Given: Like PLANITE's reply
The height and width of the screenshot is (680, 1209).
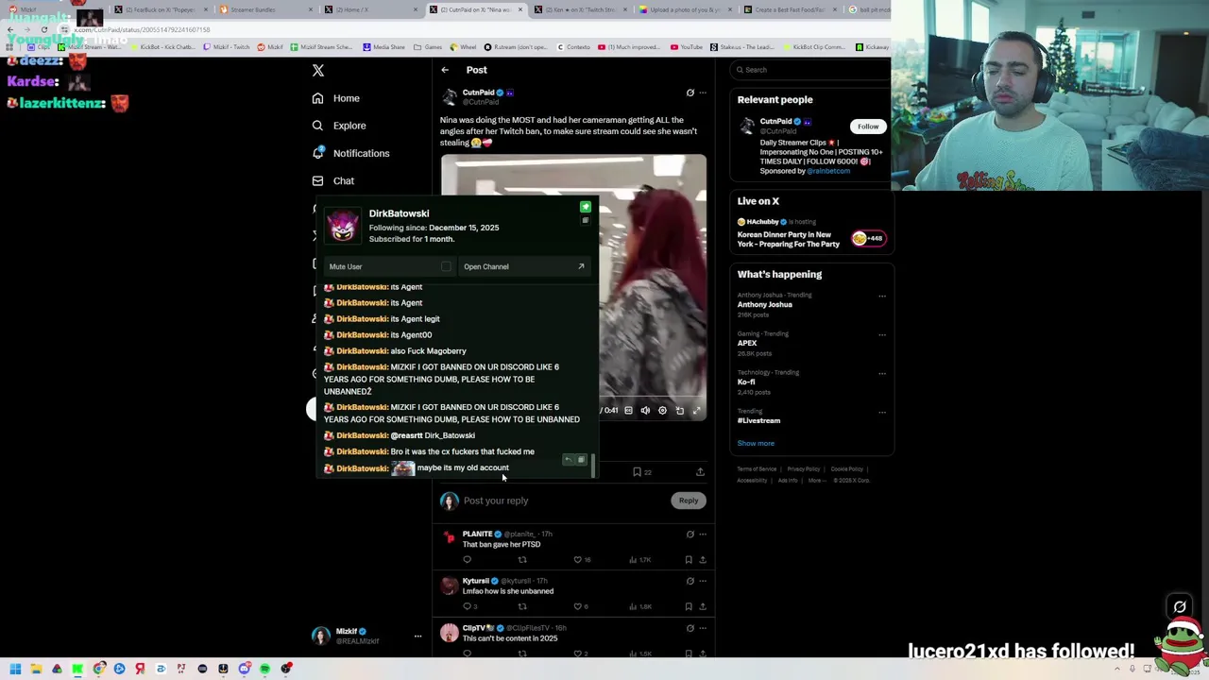Looking at the screenshot, I should click(578, 560).
